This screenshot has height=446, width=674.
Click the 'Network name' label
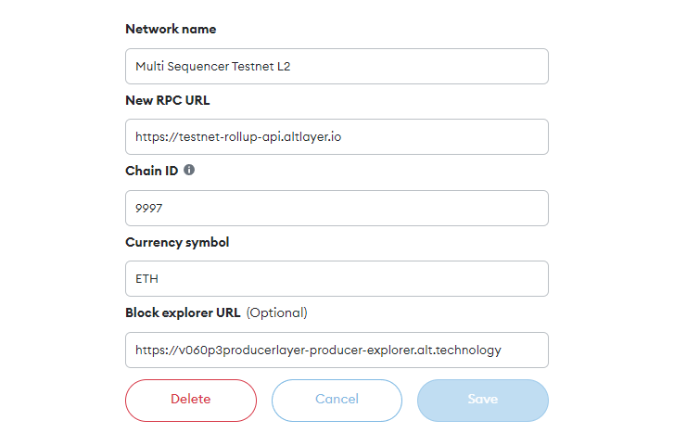coord(171,30)
